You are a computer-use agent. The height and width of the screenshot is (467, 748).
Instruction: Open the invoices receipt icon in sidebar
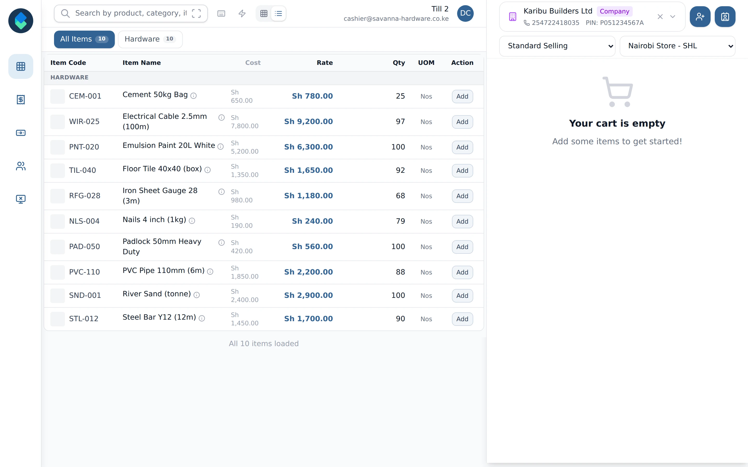pos(21,99)
